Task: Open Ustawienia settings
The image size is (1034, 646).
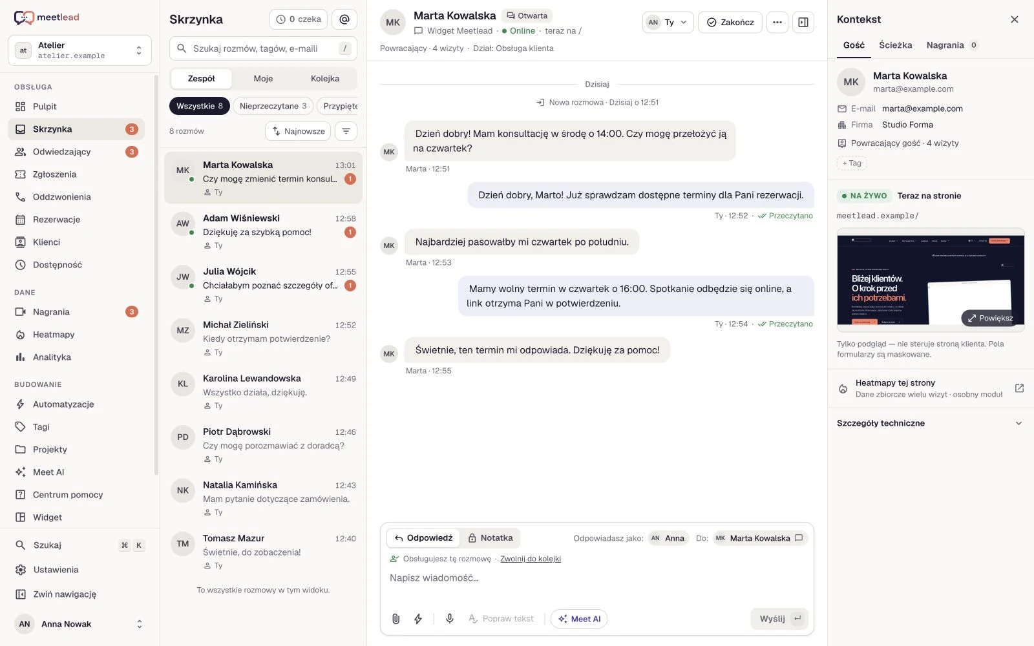Action: point(79,570)
